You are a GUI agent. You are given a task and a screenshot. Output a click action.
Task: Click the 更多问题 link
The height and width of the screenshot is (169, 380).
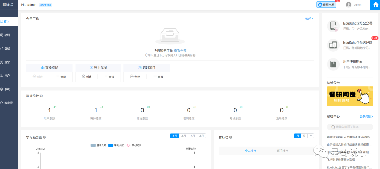tap(366, 116)
